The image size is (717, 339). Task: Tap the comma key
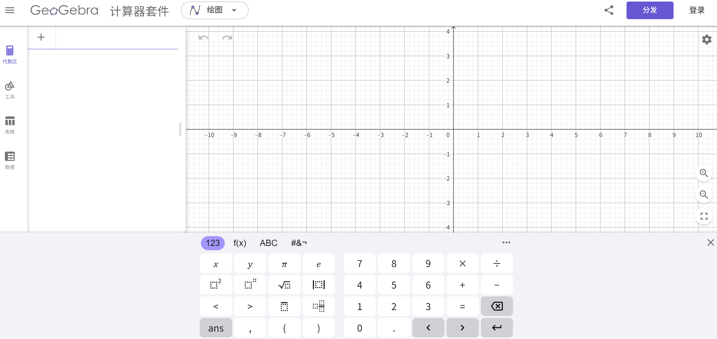click(250, 328)
